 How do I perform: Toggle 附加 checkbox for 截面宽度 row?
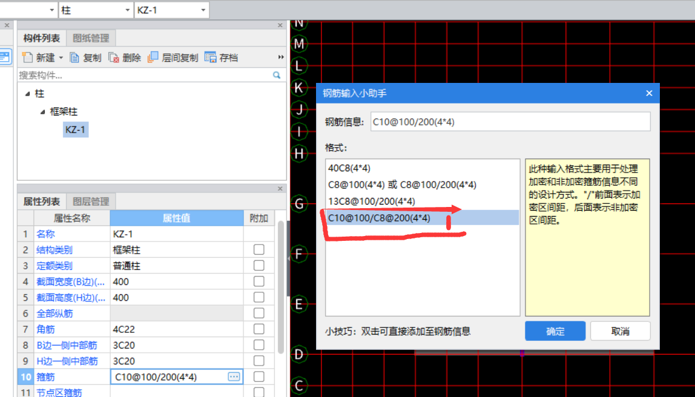click(259, 281)
